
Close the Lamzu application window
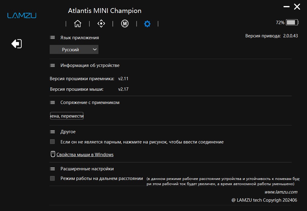pyautogui.click(x=297, y=7)
